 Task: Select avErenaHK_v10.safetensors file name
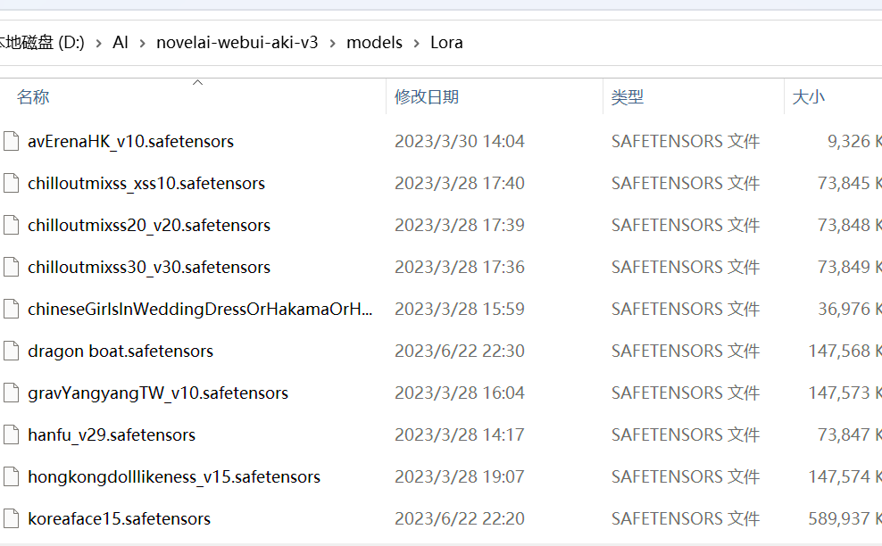click(x=130, y=141)
